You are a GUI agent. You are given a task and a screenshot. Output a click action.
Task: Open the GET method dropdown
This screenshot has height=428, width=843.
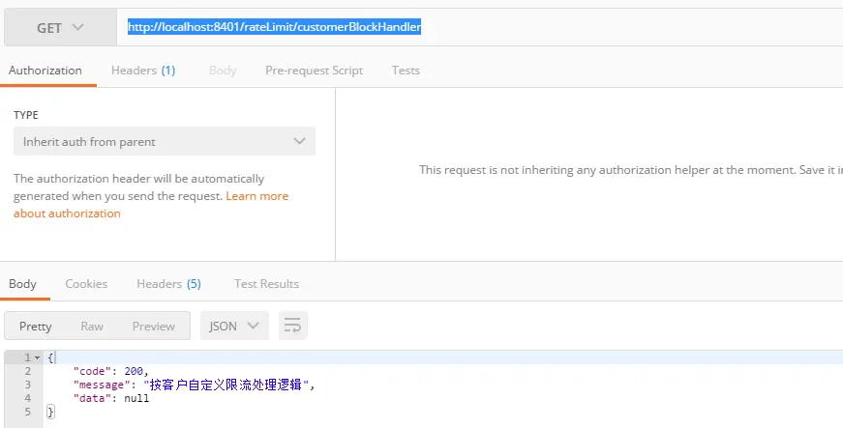click(60, 27)
